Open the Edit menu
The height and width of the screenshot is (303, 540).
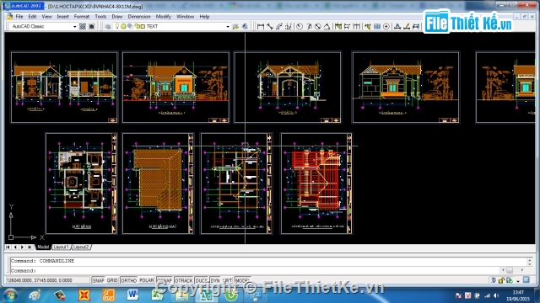click(32, 17)
